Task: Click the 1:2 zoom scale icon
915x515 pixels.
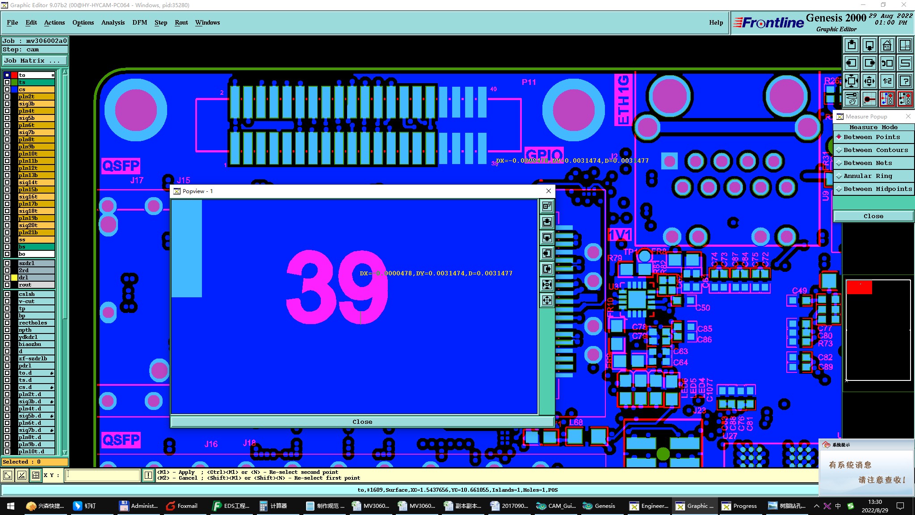Action: [x=887, y=81]
